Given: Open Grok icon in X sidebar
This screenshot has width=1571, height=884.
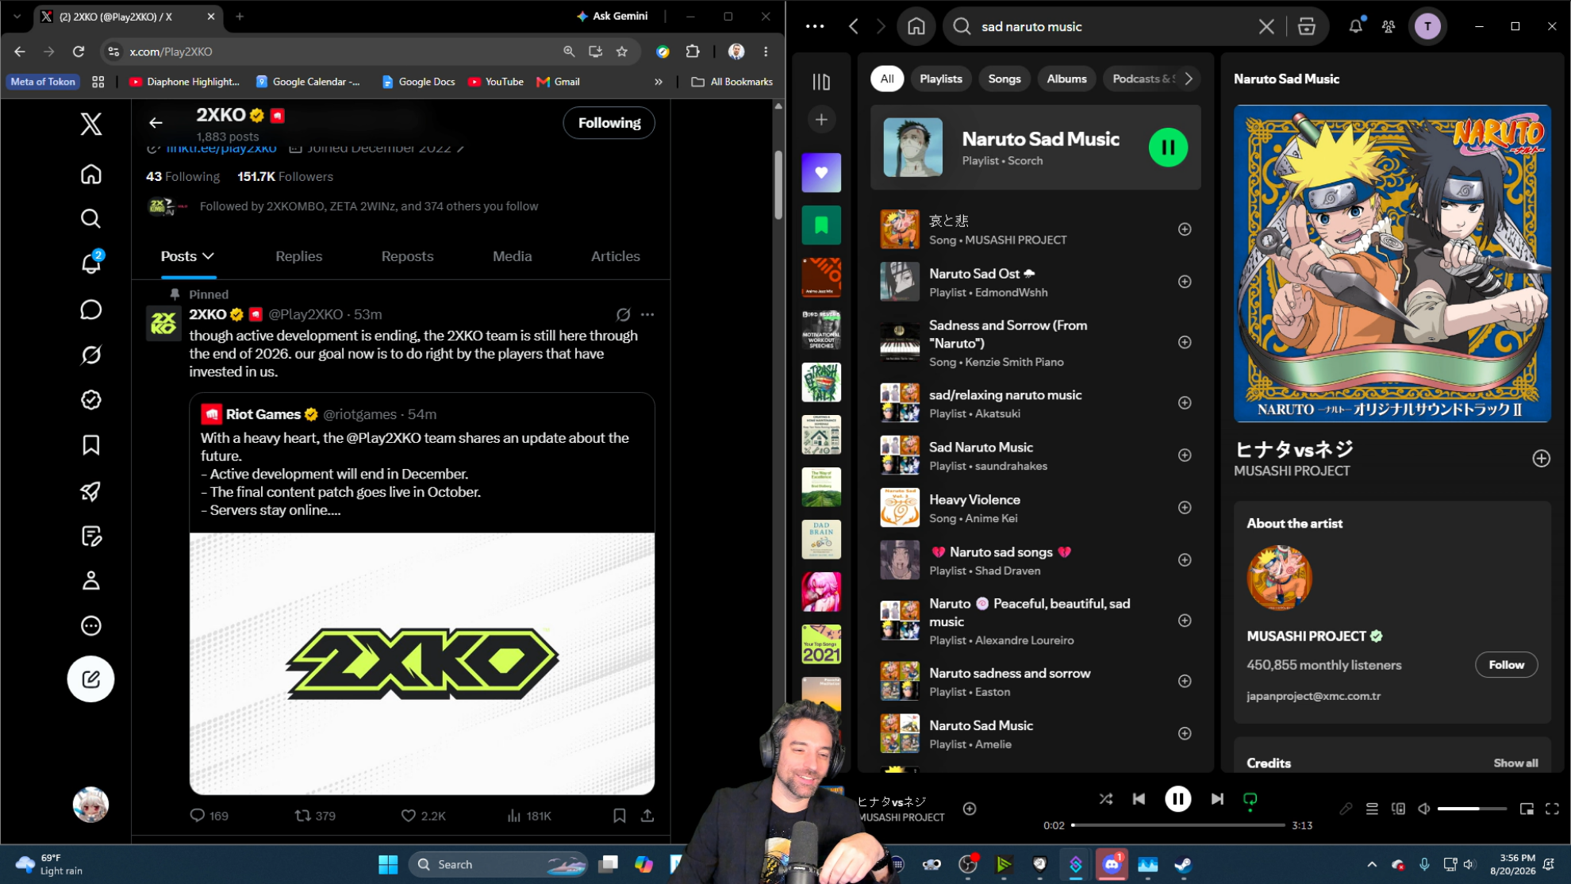Looking at the screenshot, I should (x=91, y=355).
